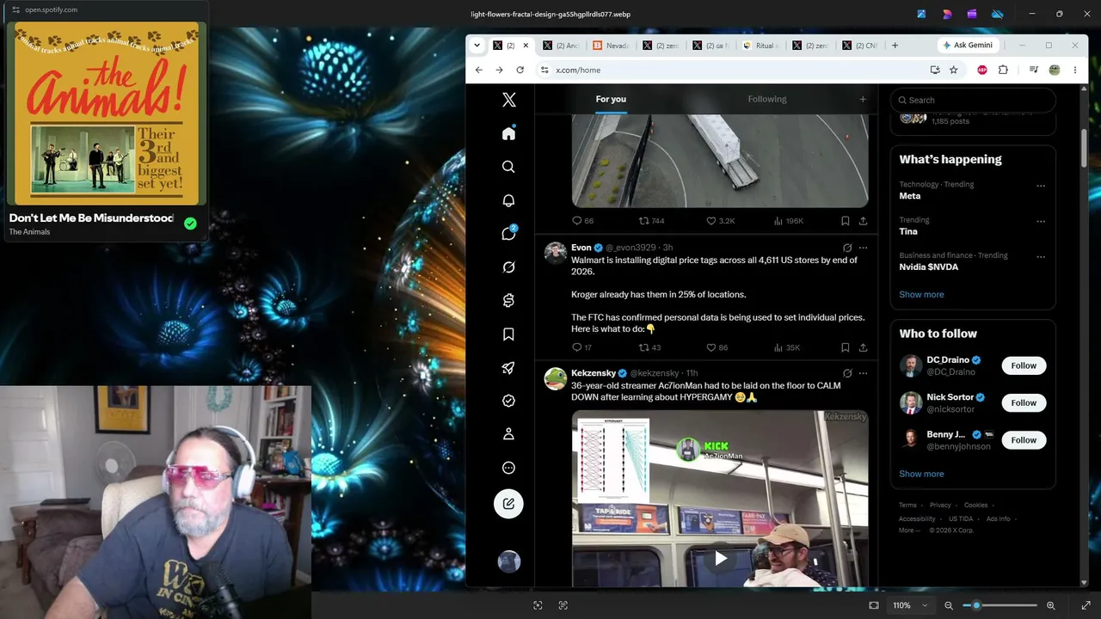Follow DC_Draino
Screen dimensions: 1101x619
1024,365
